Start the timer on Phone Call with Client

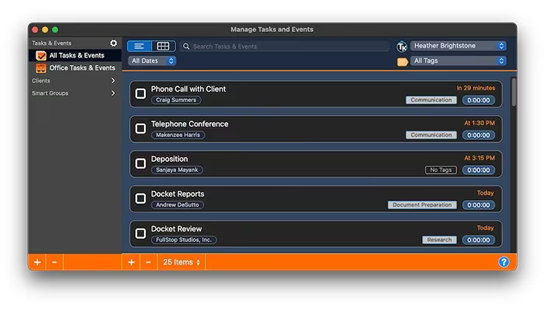click(x=478, y=100)
